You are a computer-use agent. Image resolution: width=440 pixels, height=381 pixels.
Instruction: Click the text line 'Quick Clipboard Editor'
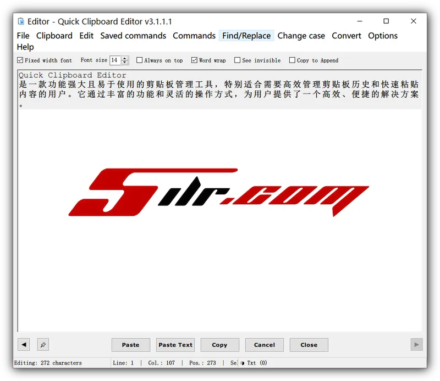[73, 75]
